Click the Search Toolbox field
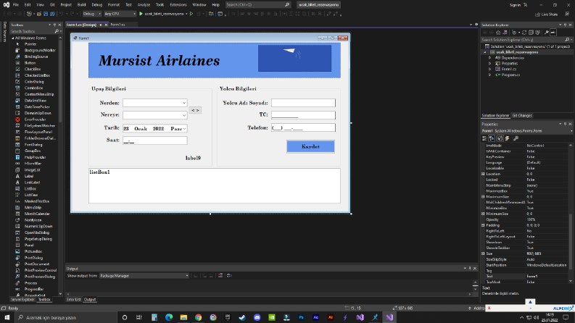Image resolution: width=575 pixels, height=323 pixels. pos(35,31)
